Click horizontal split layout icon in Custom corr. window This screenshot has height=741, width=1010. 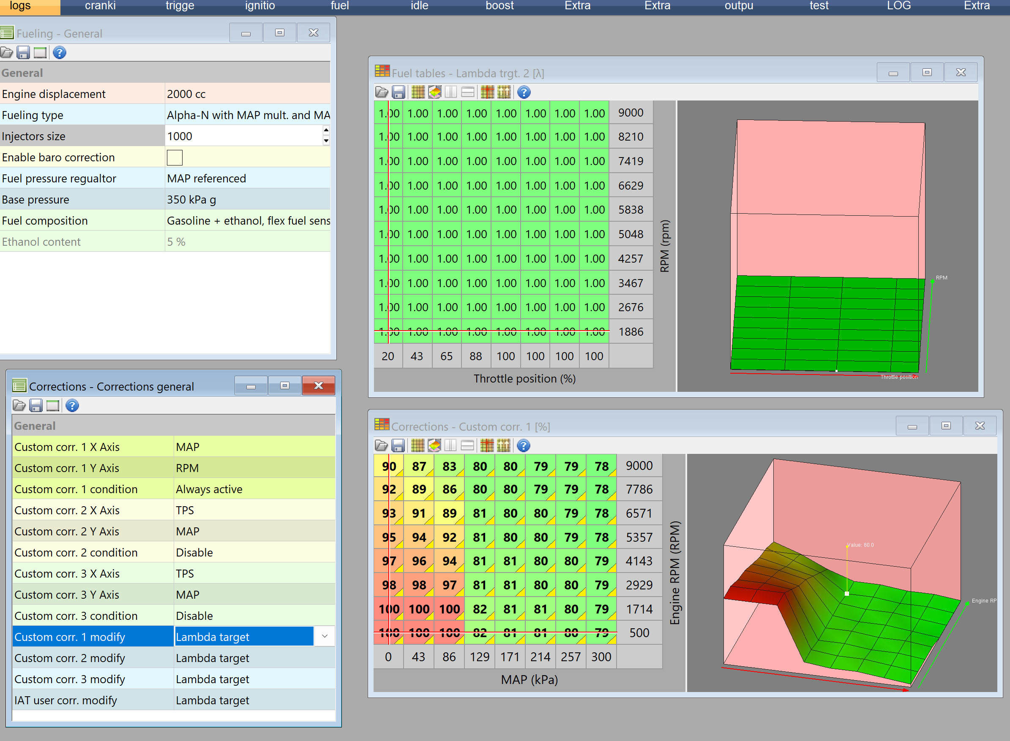click(467, 445)
